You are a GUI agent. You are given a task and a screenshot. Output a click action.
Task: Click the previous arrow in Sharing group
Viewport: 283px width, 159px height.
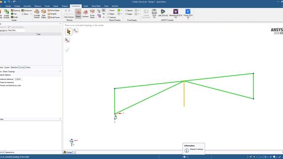(x=66, y=11)
